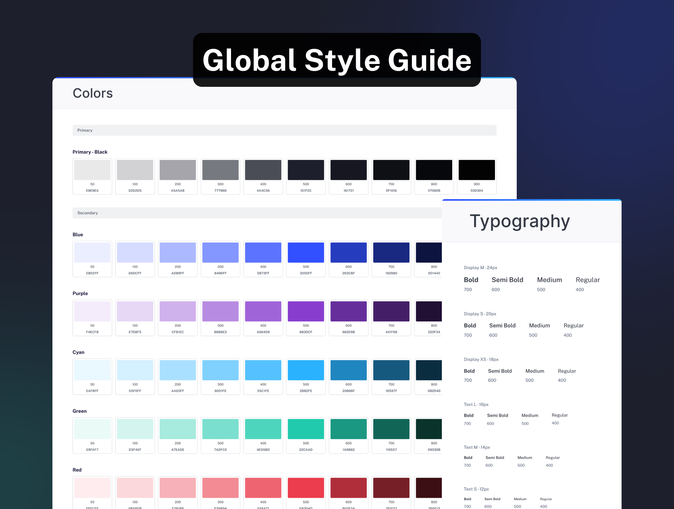
Task: Click the Global Style Guide title banner
Action: pos(337,60)
